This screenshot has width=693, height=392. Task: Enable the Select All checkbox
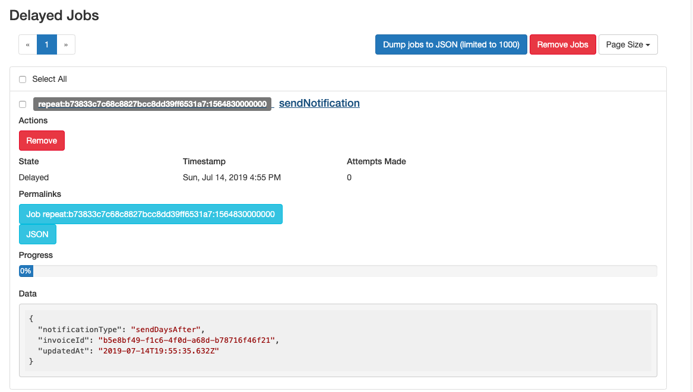click(x=22, y=79)
